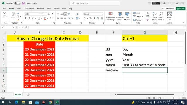This screenshot has height=105, width=187.
Task: Switch to the Formulas tab
Action: tap(41, 9)
